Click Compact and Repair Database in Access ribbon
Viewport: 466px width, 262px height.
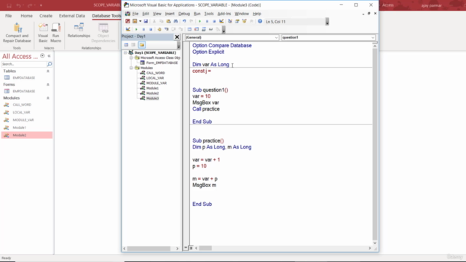[x=17, y=33]
